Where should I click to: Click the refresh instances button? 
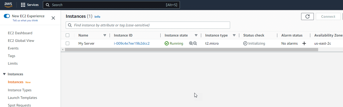(x=307, y=16)
